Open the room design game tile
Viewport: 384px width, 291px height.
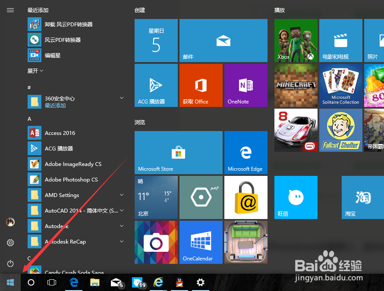coord(246,242)
